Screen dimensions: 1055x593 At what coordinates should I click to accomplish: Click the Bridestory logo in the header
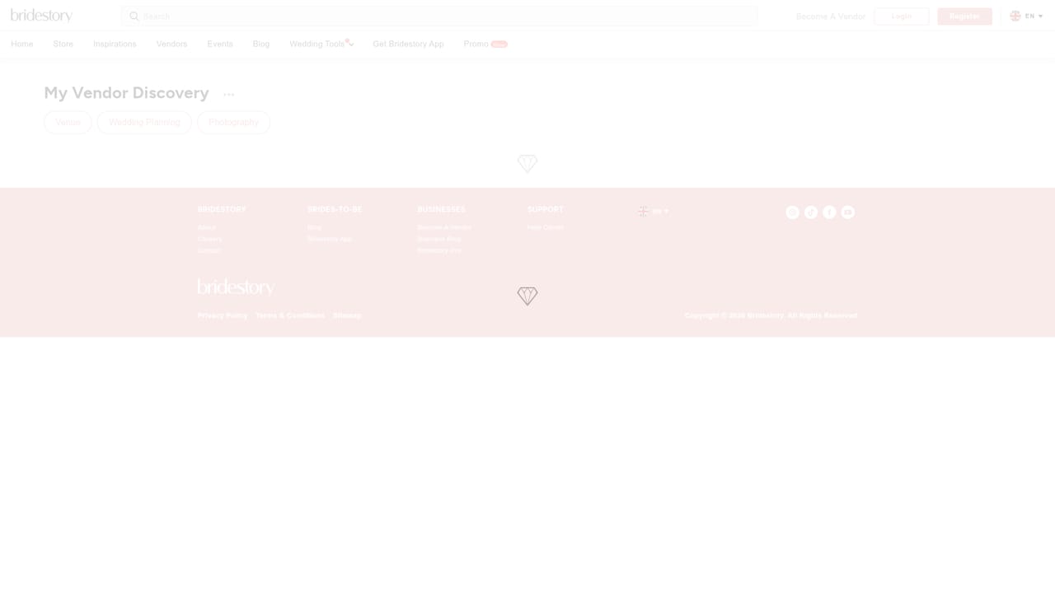tap(41, 16)
